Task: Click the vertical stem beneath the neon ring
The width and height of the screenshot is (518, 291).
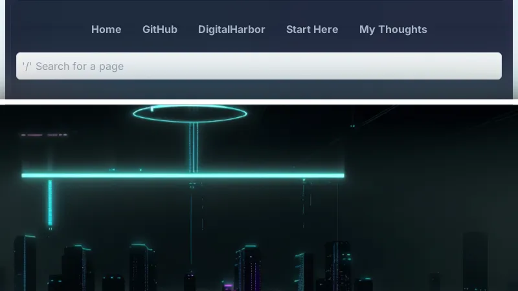Action: (194, 147)
